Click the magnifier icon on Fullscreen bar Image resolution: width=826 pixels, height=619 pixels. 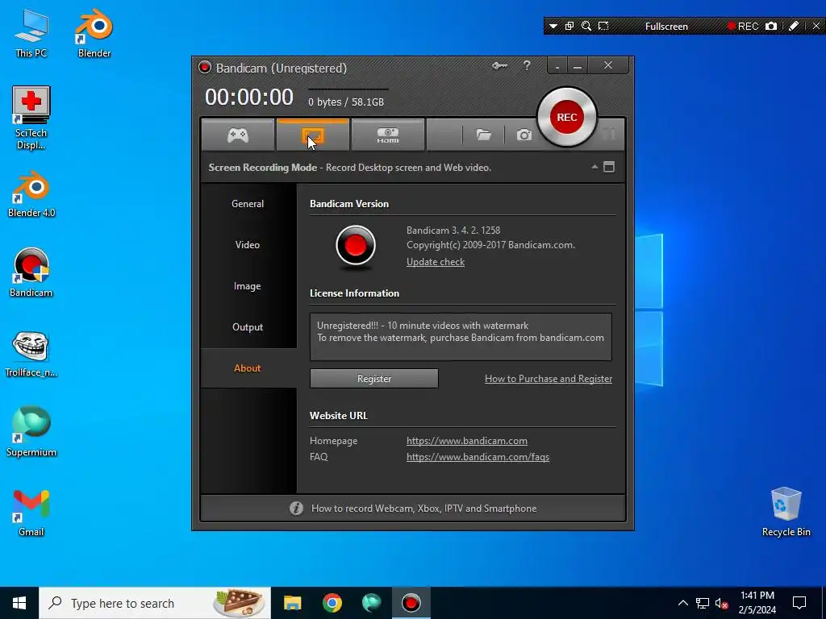[586, 26]
